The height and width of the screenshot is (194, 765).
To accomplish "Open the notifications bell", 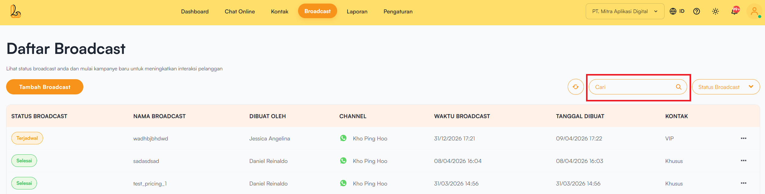I will (734, 11).
